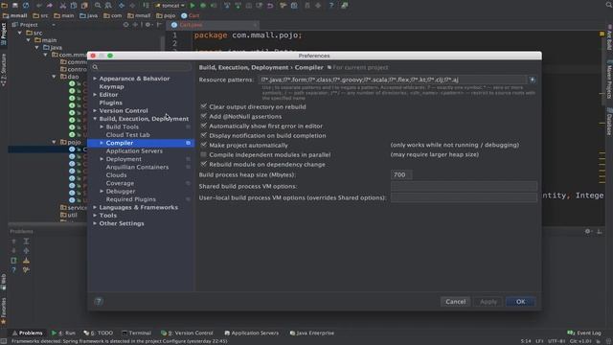Image resolution: width=613 pixels, height=345 pixels.
Task: Expand Other Settings category
Action: (95, 223)
